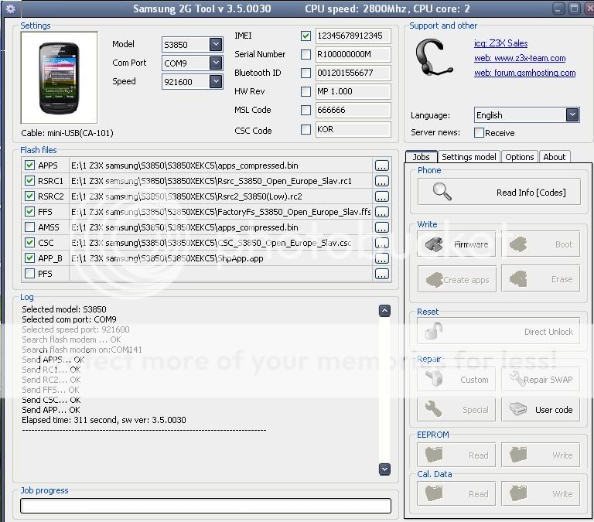Screen dimensions: 594x522
Task: Switch to the Jobs tab
Action: pyautogui.click(x=422, y=157)
